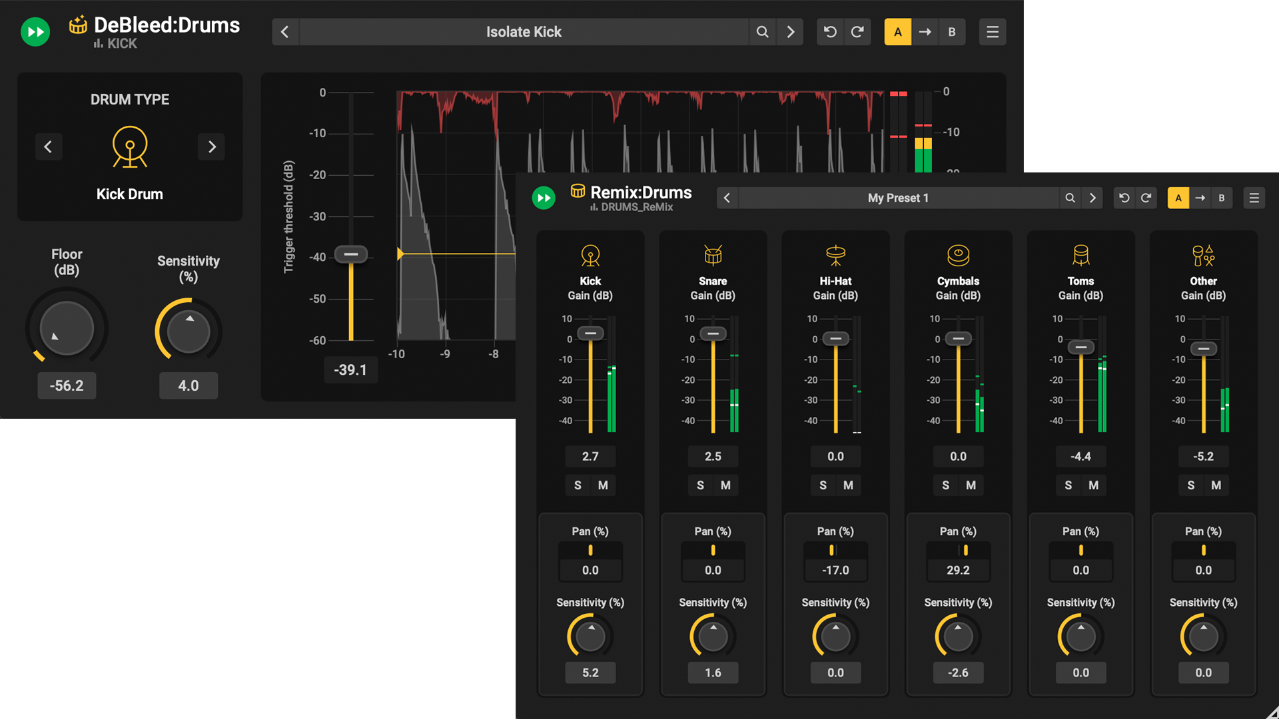This screenshot has height=719, width=1279.
Task: Select the Kick drum channel icon
Action: [590, 255]
